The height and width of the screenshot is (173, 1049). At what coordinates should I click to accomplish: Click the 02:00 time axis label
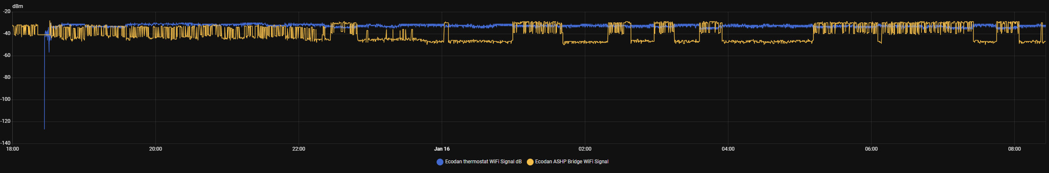point(585,149)
